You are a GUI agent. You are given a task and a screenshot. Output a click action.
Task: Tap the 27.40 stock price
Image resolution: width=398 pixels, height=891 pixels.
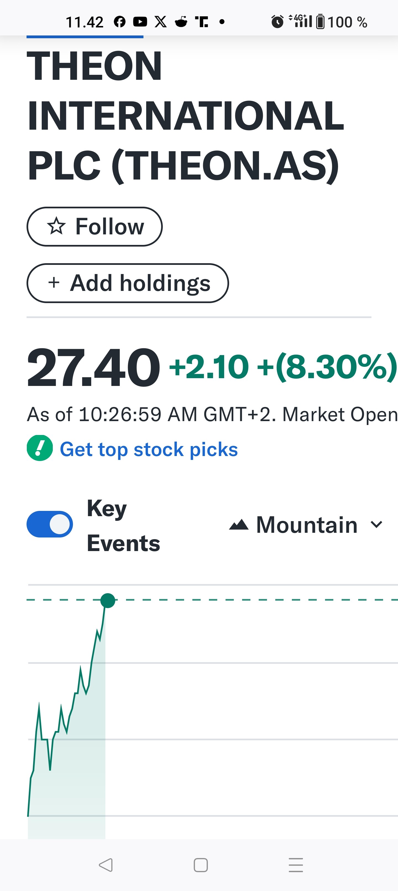93,367
